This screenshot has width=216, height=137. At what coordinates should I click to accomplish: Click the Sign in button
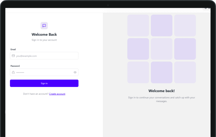[x=44, y=83]
